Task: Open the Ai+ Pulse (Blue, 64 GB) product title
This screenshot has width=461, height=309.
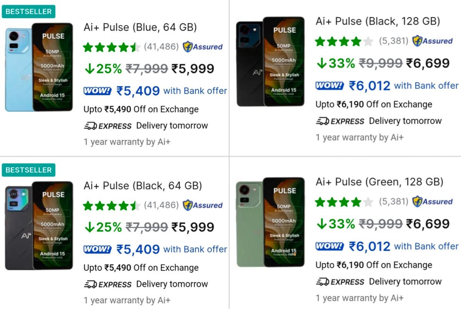Action: pos(140,27)
